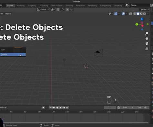Browse scenes with the scene icon

click(x=127, y=5)
